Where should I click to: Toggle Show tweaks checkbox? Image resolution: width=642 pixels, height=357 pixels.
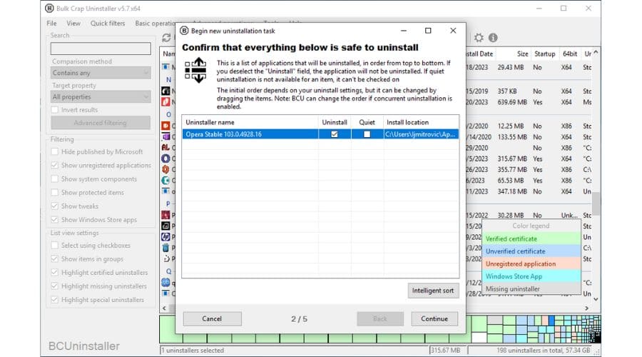tap(55, 206)
